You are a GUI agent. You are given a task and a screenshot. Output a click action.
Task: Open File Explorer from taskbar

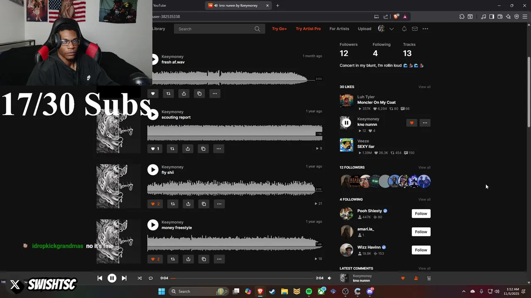(x=285, y=291)
